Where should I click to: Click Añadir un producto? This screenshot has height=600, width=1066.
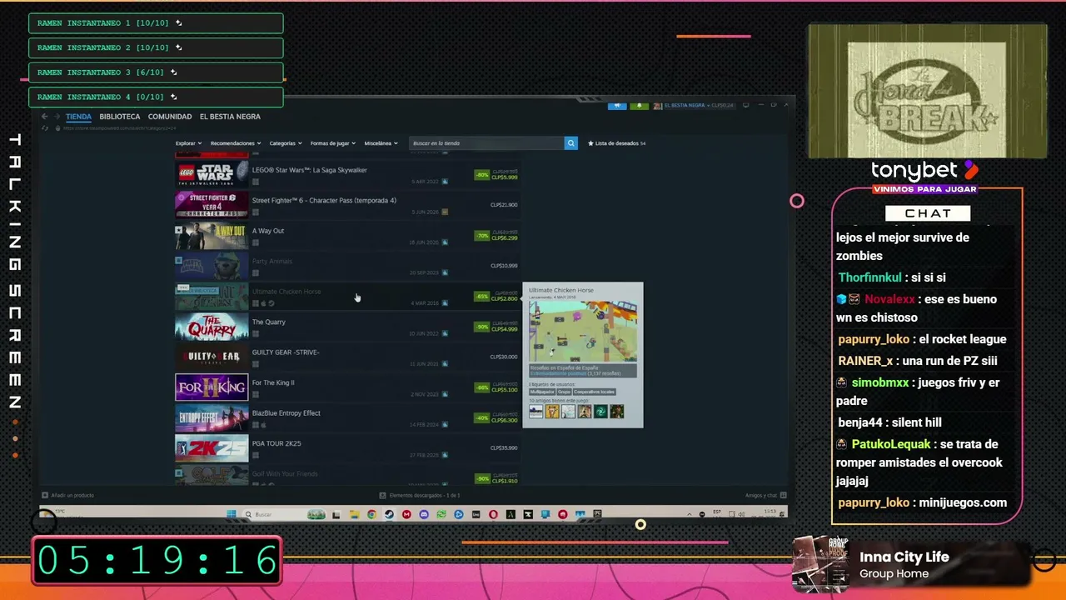67,496
